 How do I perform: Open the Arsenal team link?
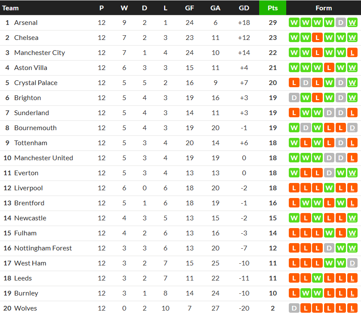(26, 23)
